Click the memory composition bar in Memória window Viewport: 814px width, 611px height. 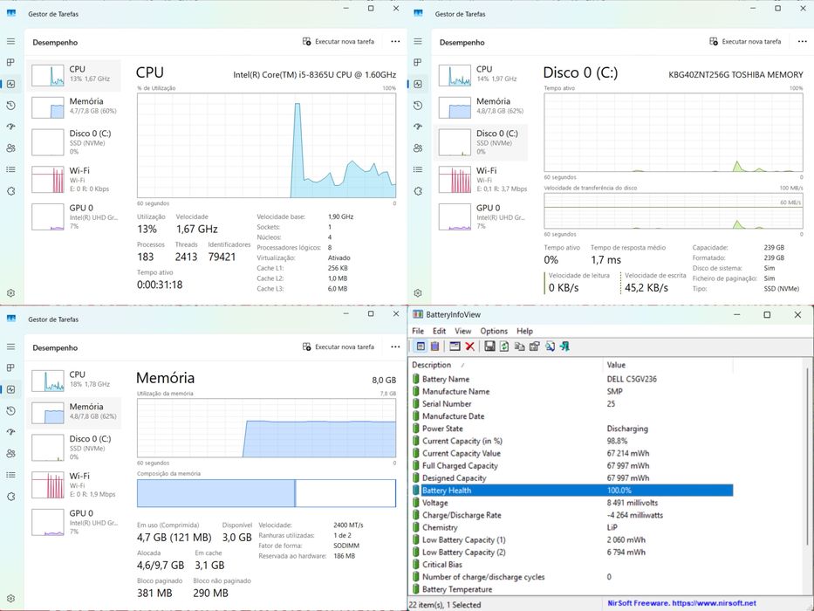tap(266, 493)
